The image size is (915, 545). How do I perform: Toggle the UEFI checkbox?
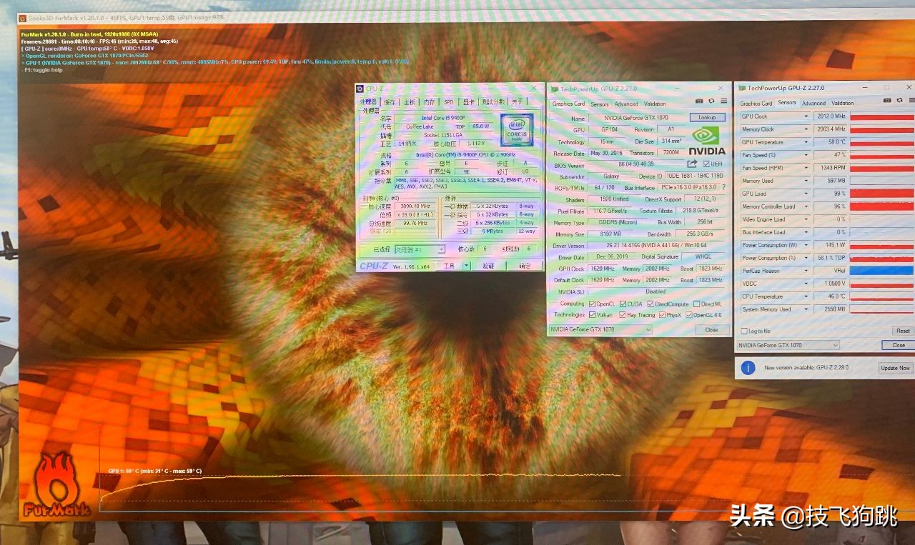pyautogui.click(x=706, y=164)
